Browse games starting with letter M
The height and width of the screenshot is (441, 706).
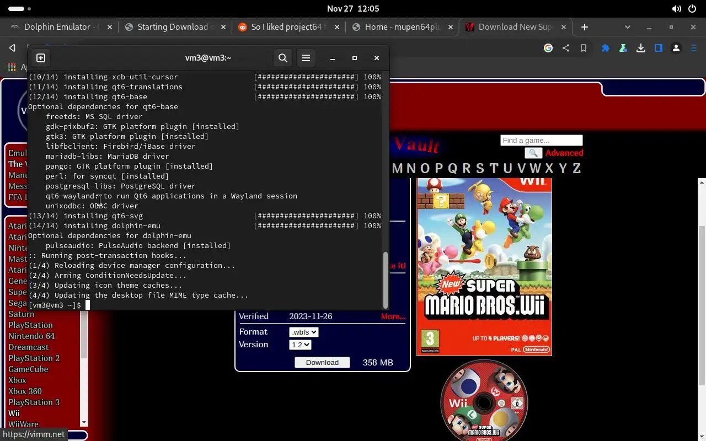[x=398, y=168]
